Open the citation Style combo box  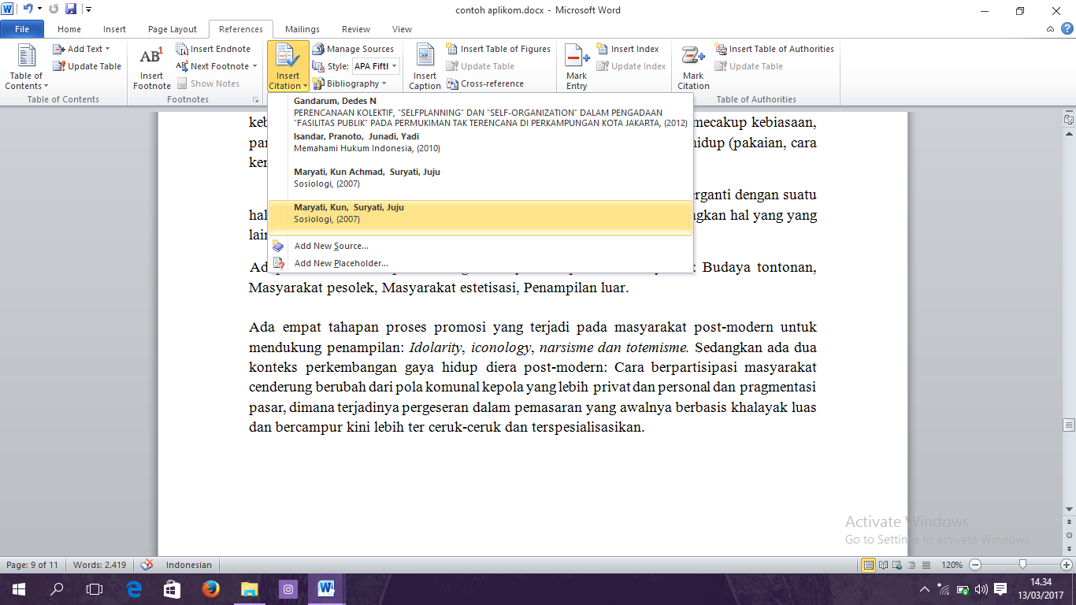[375, 66]
